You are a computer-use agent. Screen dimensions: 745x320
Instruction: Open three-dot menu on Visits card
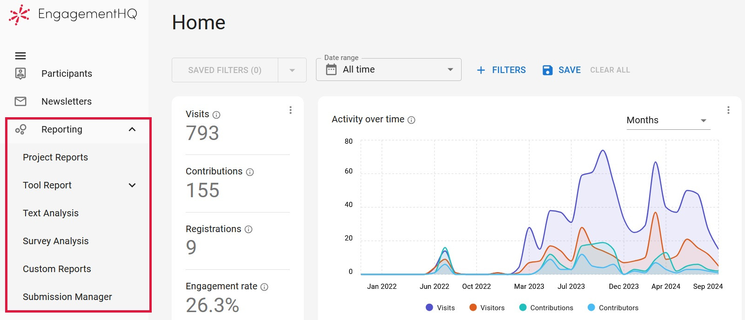pos(290,110)
